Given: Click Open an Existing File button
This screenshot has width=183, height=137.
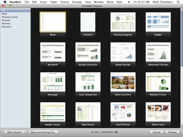Looking at the screenshot, I should point(43,132).
